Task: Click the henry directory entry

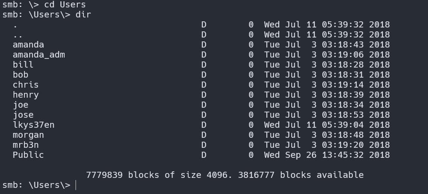Action: [26, 95]
